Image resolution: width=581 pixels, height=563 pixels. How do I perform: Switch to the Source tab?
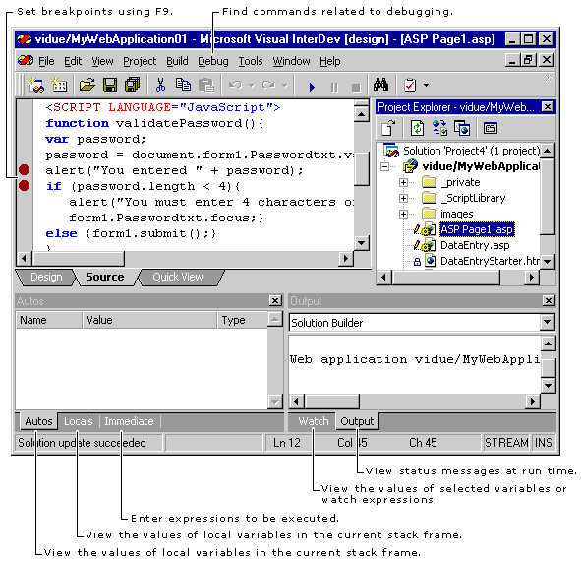(105, 277)
